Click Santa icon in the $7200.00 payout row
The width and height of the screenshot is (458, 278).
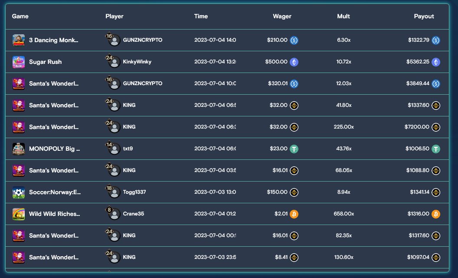(x=18, y=127)
